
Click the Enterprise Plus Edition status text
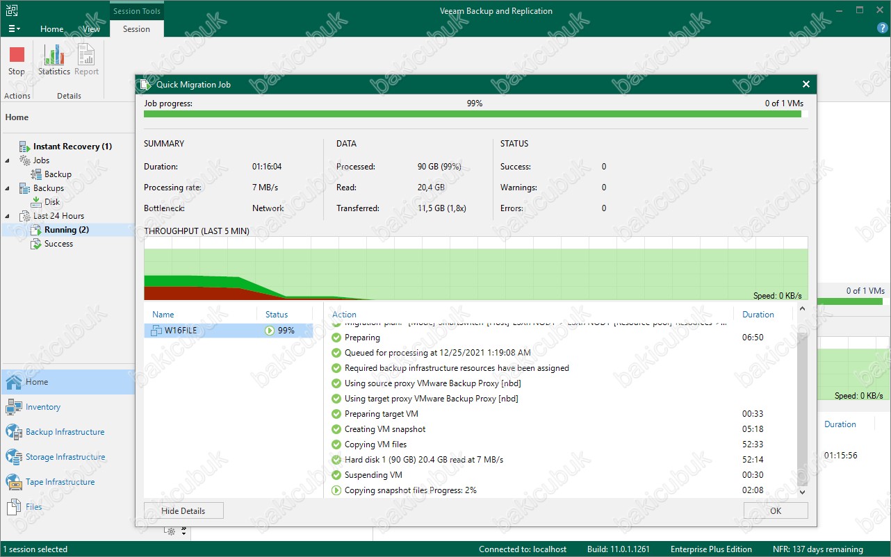(711, 549)
